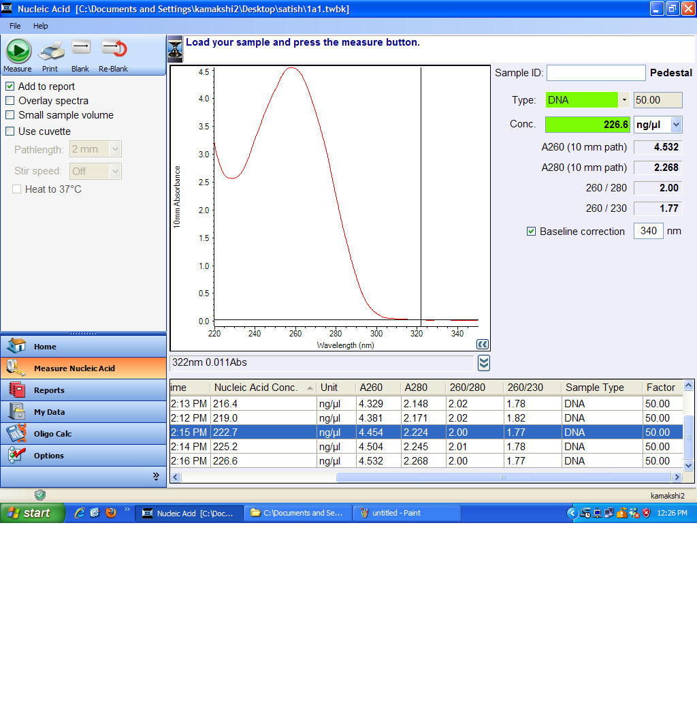Click the table's horizontal scrollbar thumb
Image resolution: width=697 pixels, height=709 pixels.
502,477
